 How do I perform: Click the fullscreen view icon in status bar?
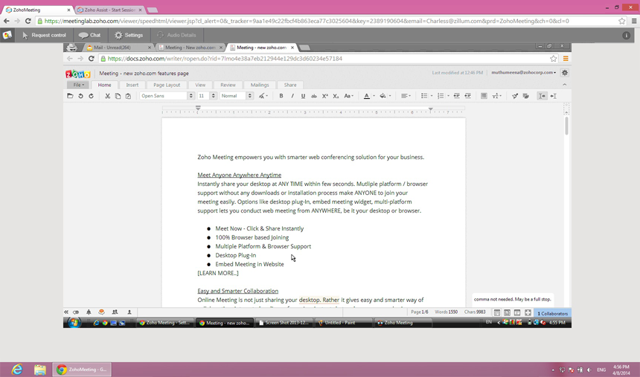point(528,312)
